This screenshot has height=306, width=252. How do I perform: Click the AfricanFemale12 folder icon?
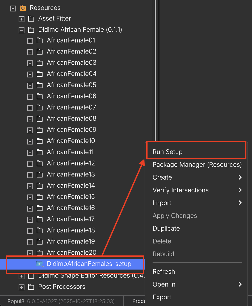point(40,163)
